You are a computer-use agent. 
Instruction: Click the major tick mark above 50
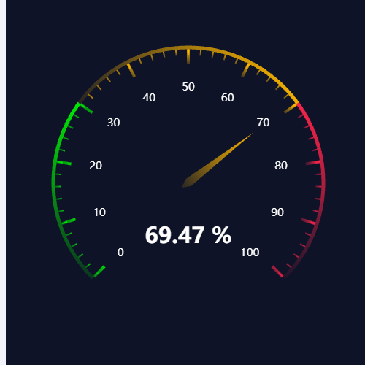pos(188,56)
